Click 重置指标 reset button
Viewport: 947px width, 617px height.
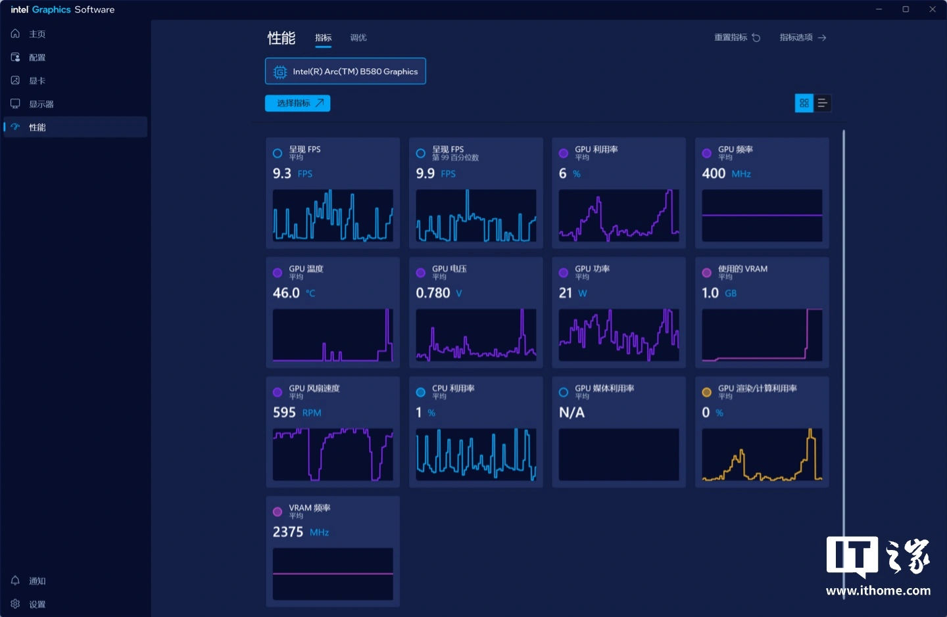point(737,37)
